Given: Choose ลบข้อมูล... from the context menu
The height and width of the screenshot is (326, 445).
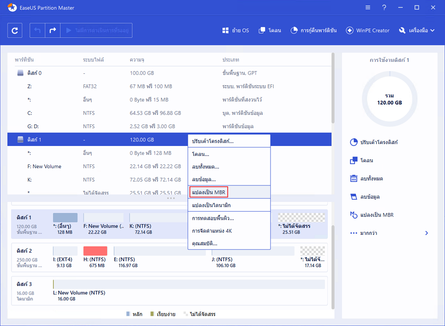Looking at the screenshot, I should point(229,179).
